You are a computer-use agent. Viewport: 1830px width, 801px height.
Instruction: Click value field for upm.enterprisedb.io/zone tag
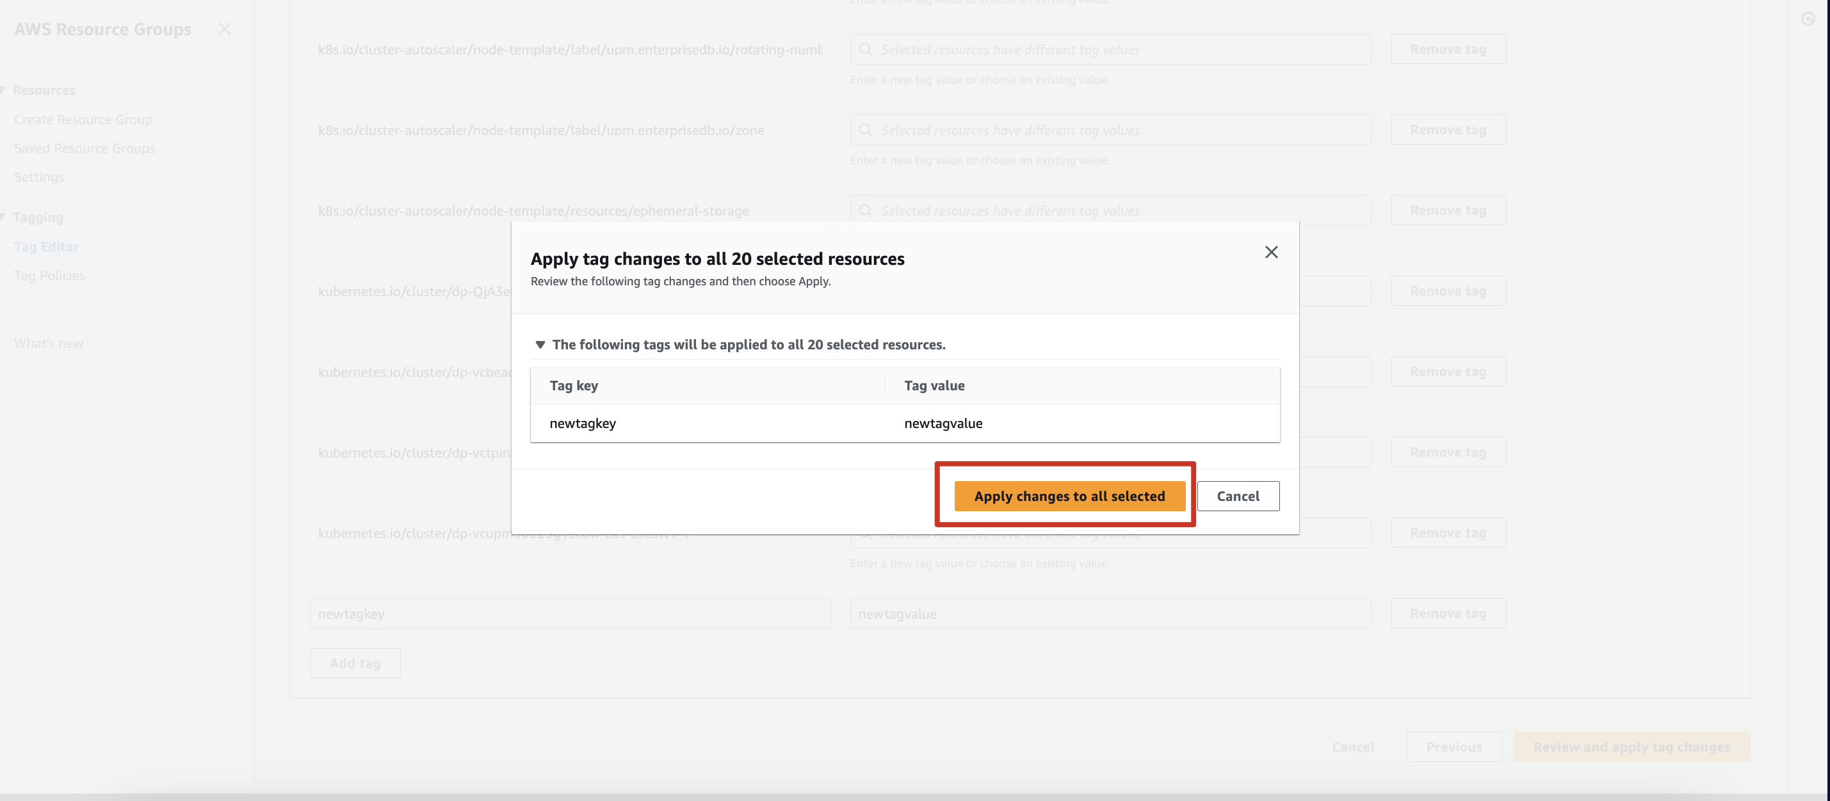point(1110,130)
